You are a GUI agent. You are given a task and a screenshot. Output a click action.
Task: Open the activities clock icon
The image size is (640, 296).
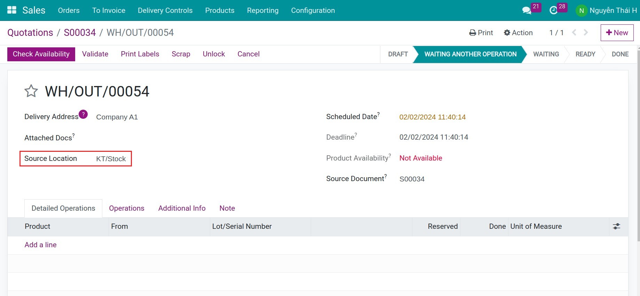(x=553, y=10)
